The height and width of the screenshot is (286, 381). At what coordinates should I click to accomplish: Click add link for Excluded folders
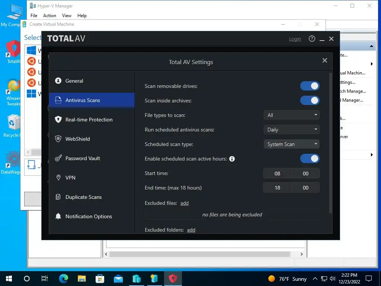coord(191,230)
